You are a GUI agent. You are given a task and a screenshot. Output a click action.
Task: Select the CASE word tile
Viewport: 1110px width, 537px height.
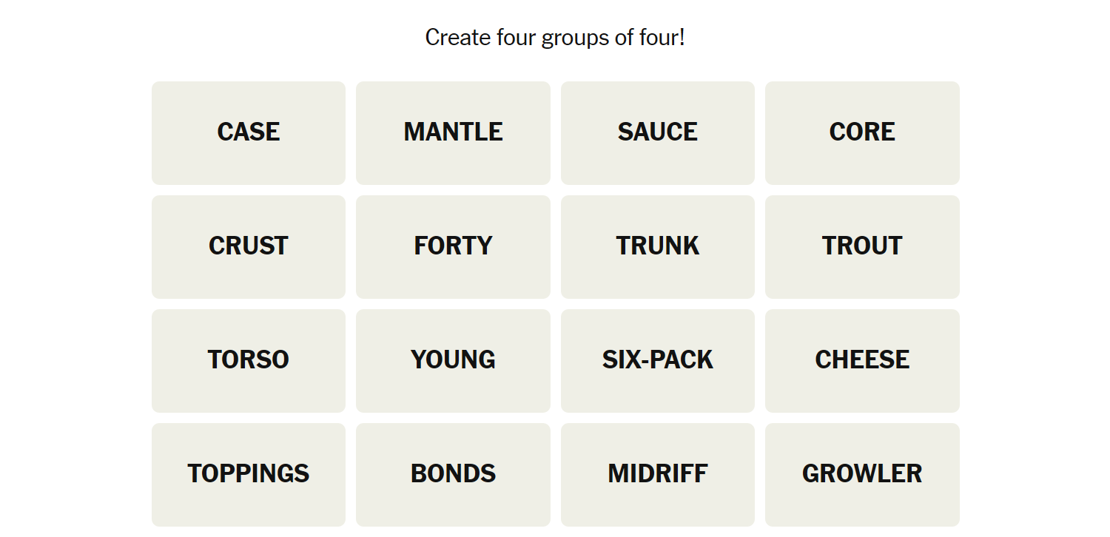(249, 133)
